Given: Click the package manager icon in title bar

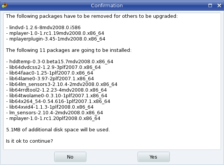Looking at the screenshot, I should click(x=4, y=5).
